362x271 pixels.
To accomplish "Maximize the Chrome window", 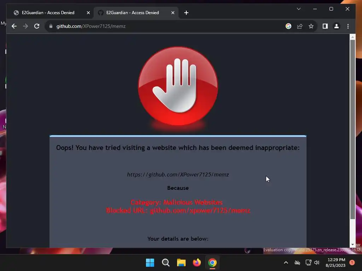I will [331, 9].
